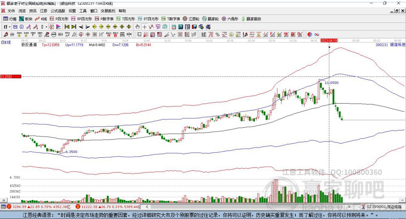Select the circled crosshair target tool

pyautogui.click(x=81, y=35)
